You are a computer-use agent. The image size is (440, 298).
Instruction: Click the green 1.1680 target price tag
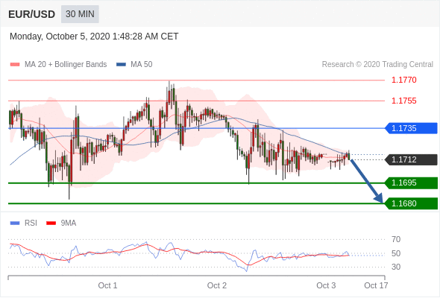(411, 203)
